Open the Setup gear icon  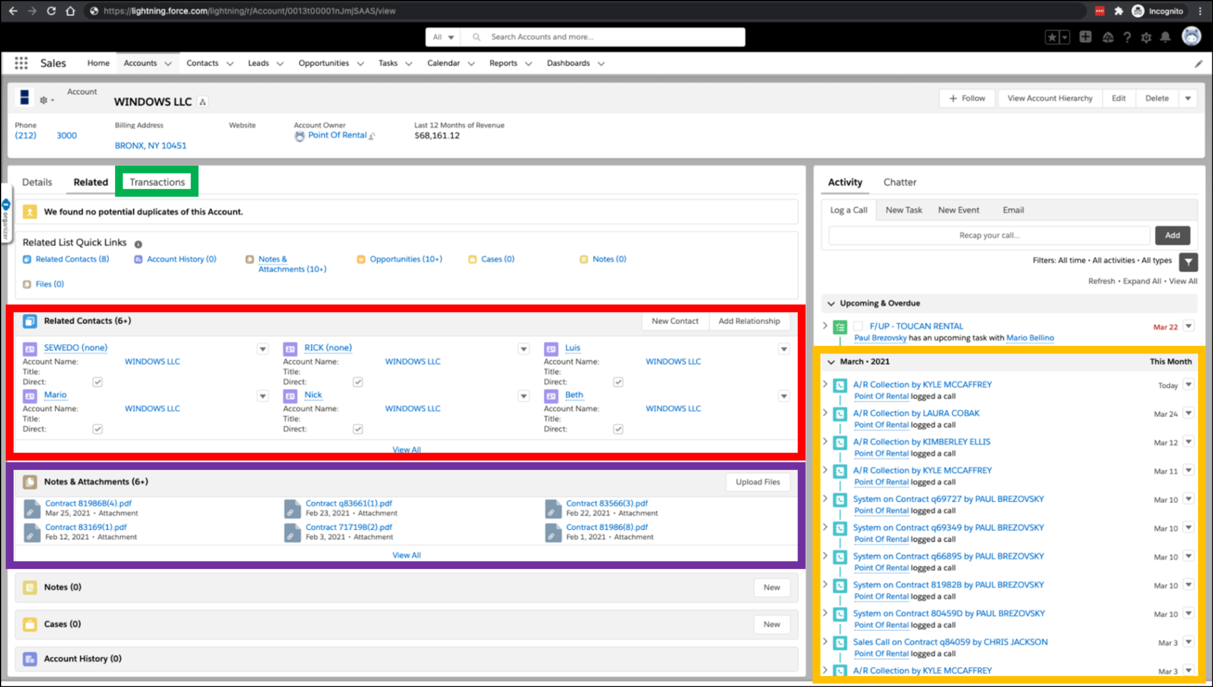(1146, 38)
